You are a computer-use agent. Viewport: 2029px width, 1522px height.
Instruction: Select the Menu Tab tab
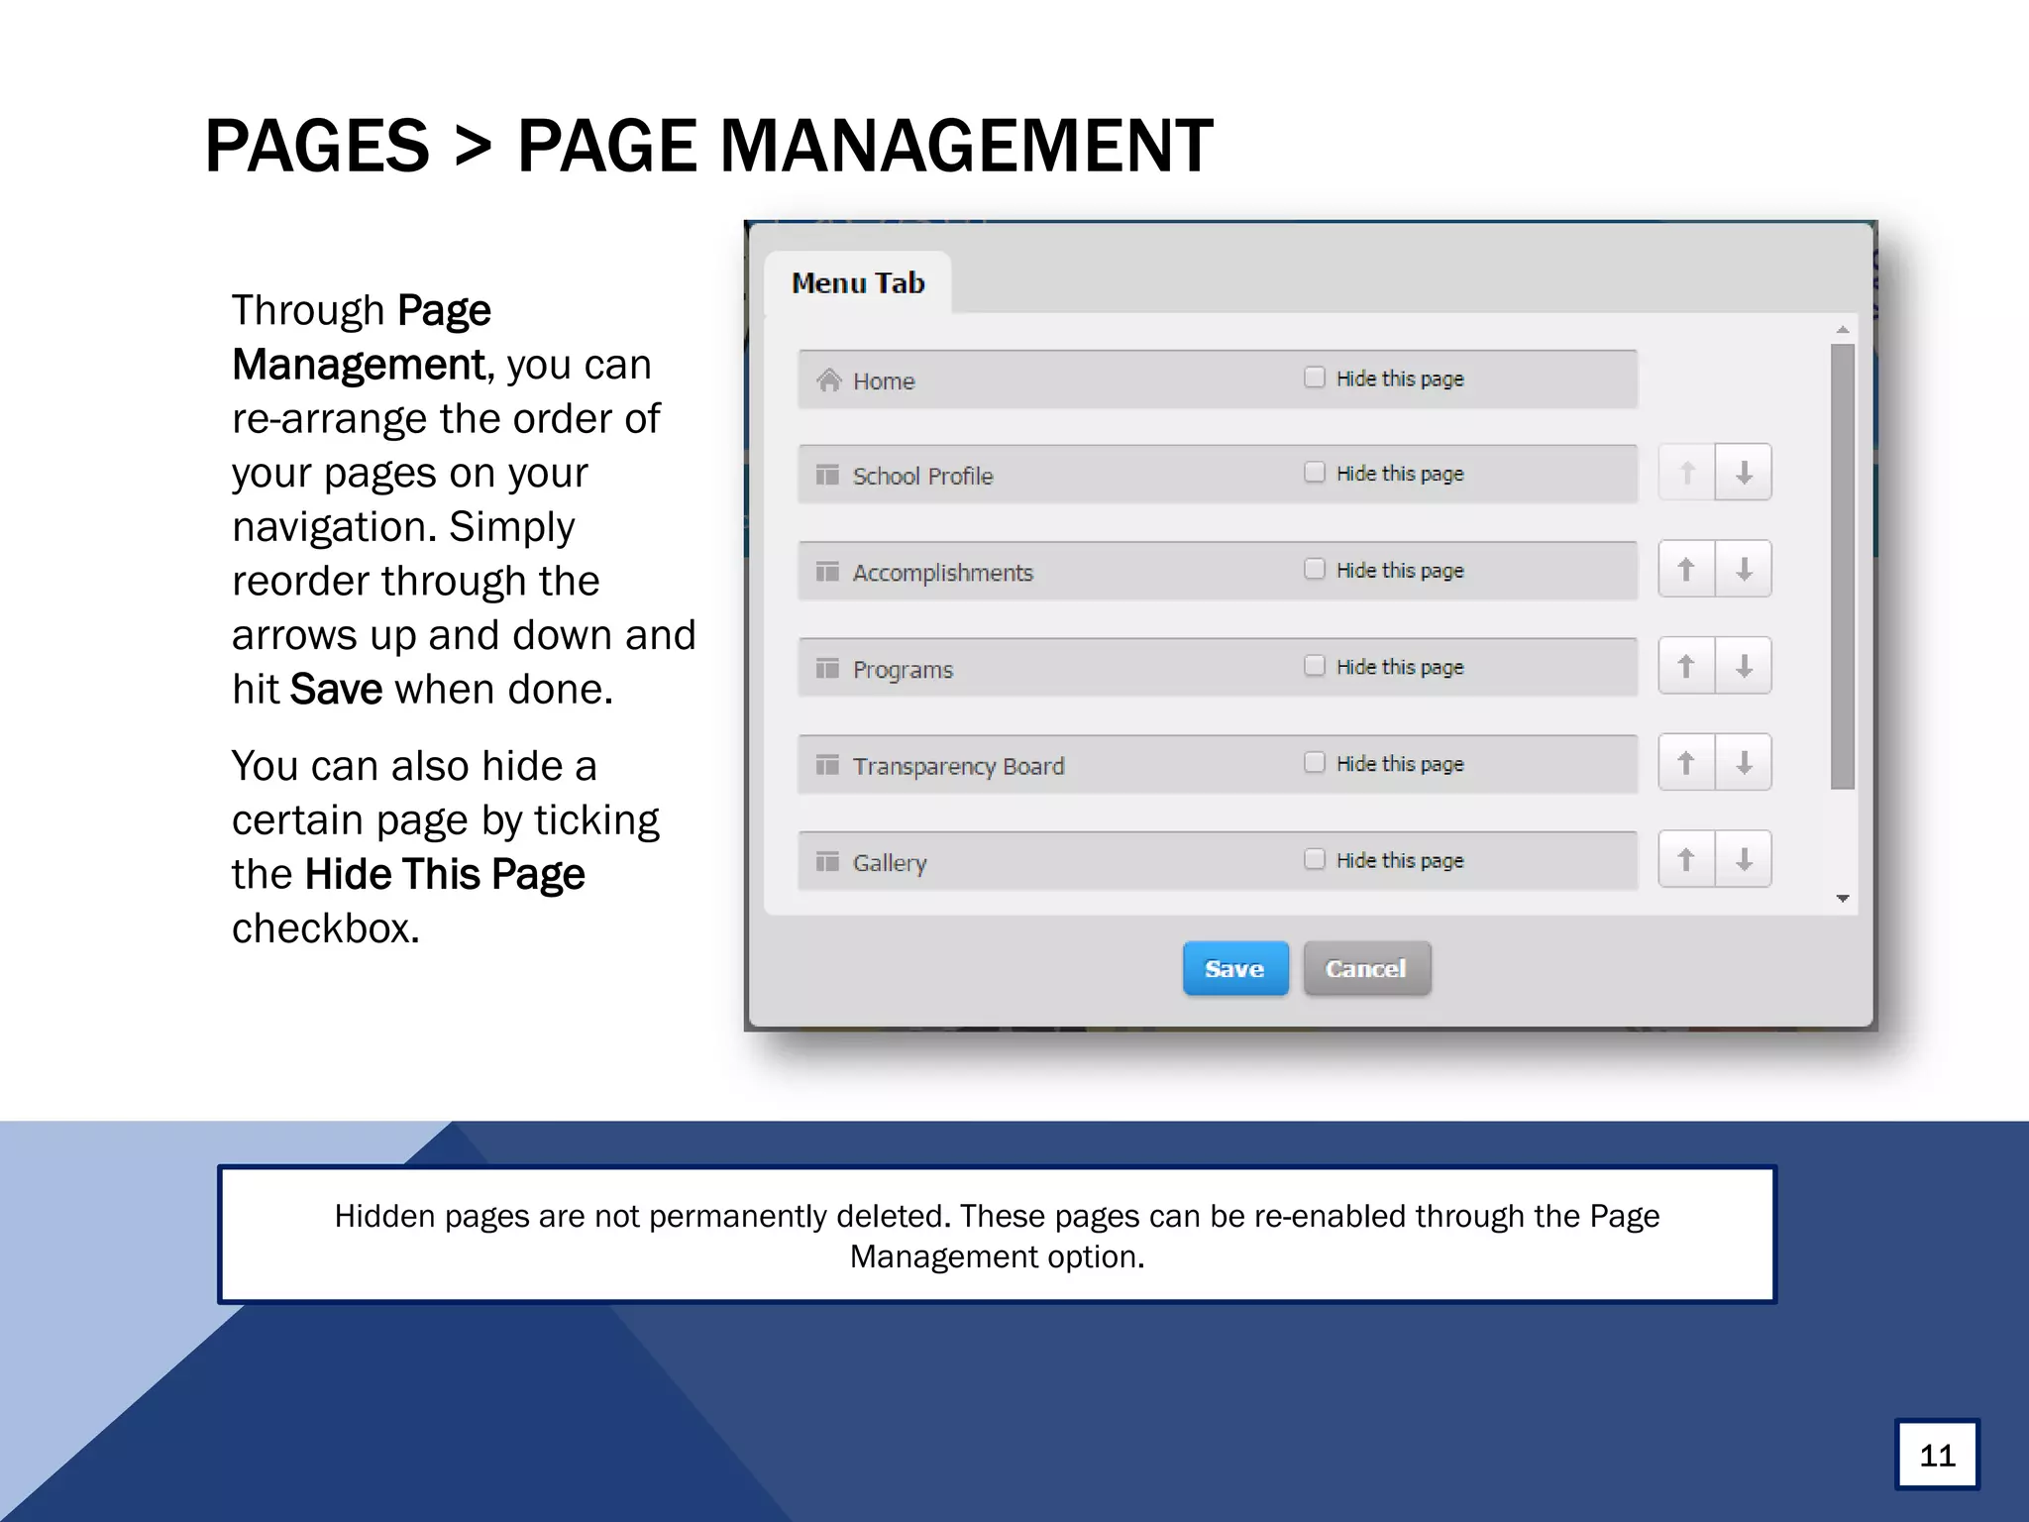(x=858, y=283)
